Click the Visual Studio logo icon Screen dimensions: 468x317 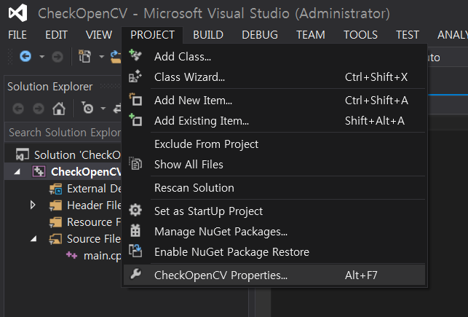click(x=18, y=13)
